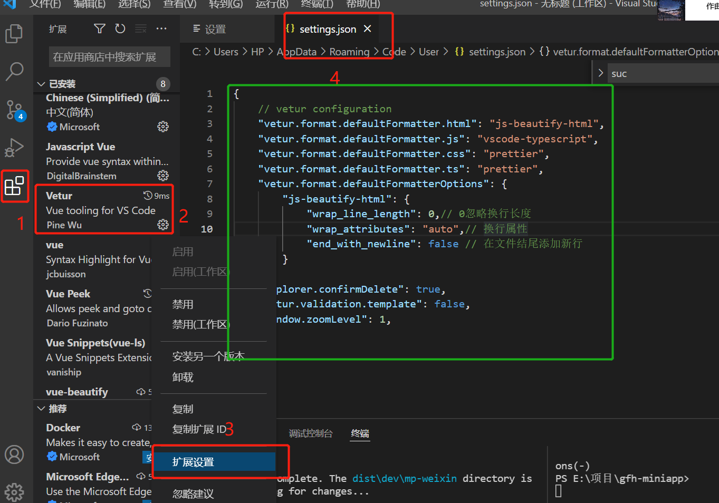Collapse the 已安装 installed section

point(41,84)
